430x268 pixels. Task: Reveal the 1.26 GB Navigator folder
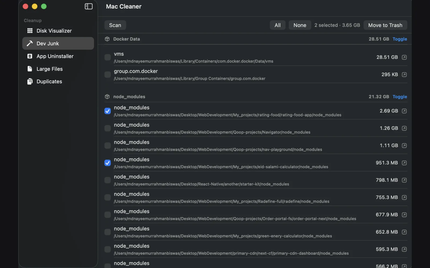(404, 128)
